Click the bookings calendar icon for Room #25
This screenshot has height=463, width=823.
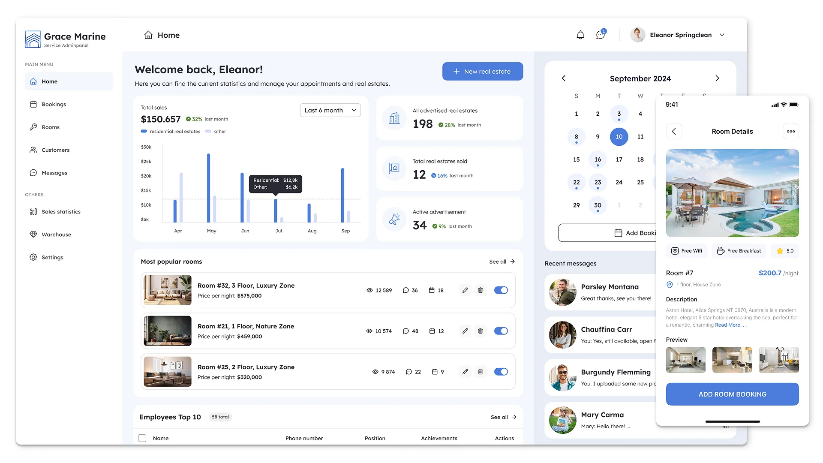[x=435, y=372]
